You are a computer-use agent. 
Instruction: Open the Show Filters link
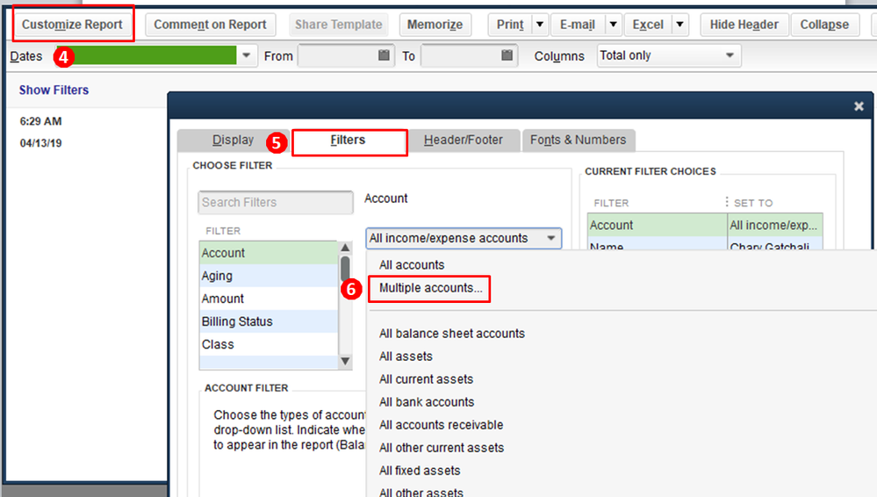[x=54, y=90]
